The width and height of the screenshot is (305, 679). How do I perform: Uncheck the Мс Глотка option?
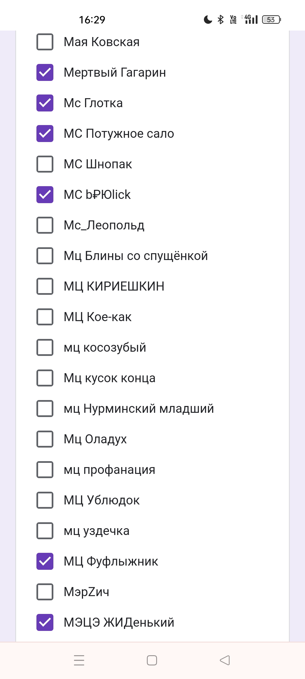pyautogui.click(x=45, y=103)
